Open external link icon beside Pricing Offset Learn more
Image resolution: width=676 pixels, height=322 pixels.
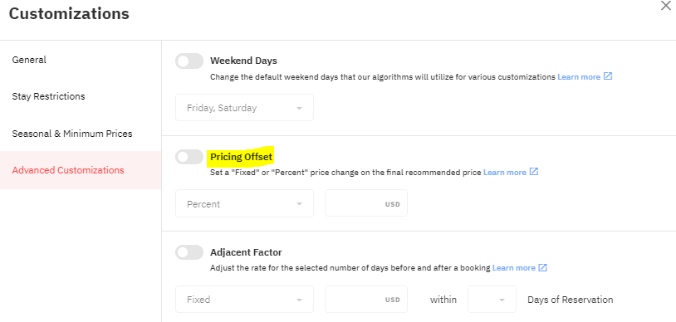(534, 172)
